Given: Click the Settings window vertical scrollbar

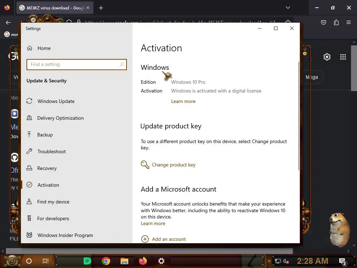Looking at the screenshot, I should 298,116.
